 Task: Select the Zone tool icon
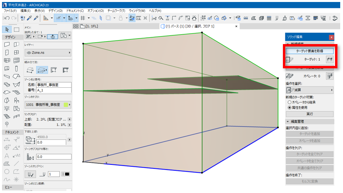coord(16,108)
